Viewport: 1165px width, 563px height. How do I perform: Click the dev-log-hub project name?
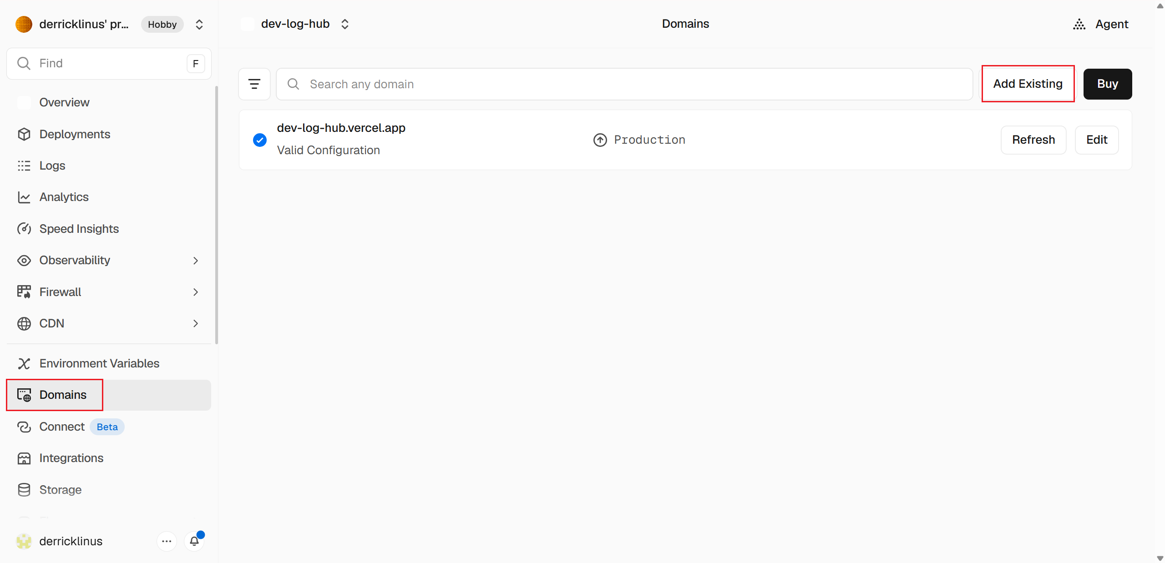pos(295,24)
